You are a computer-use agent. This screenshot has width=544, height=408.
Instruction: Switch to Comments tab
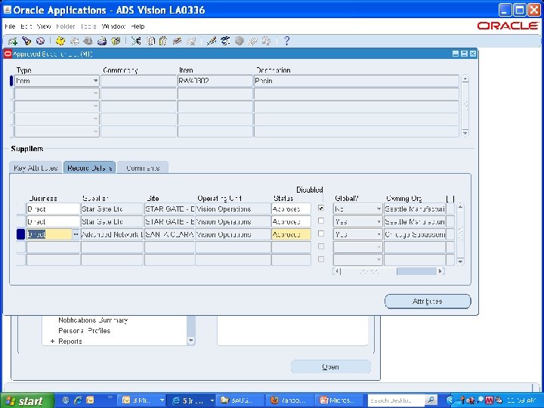(143, 168)
